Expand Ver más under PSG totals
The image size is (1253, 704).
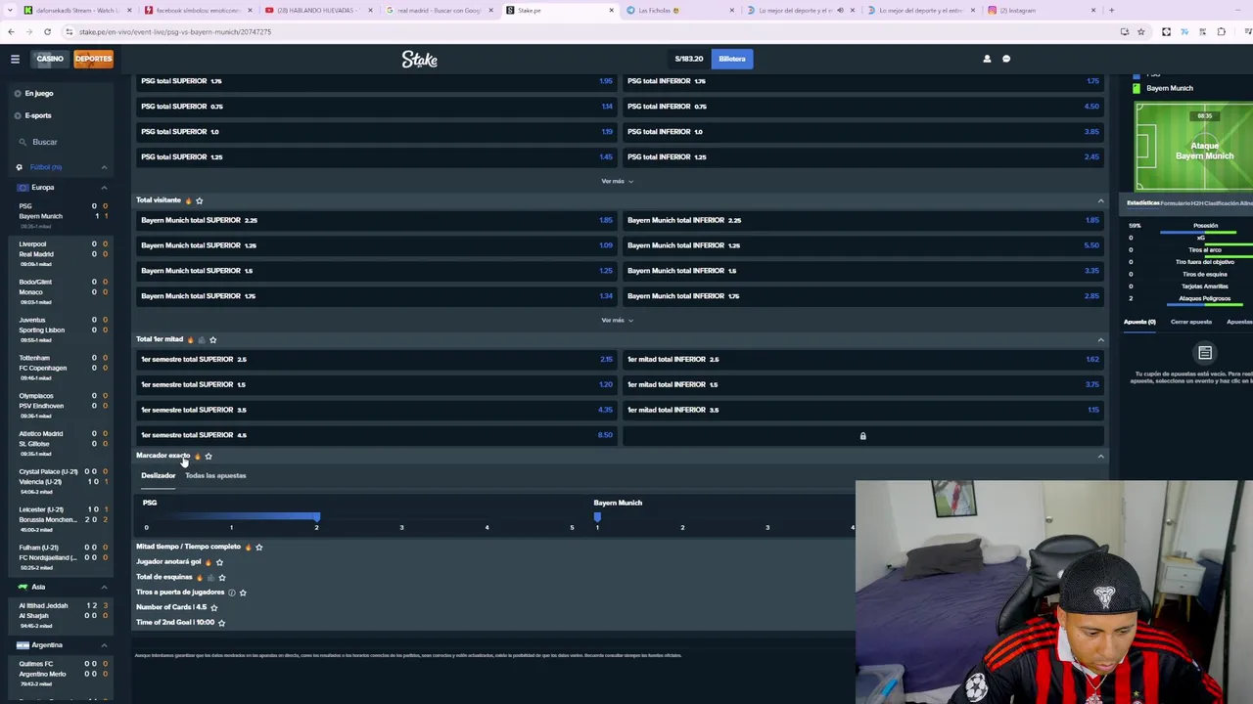point(617,181)
